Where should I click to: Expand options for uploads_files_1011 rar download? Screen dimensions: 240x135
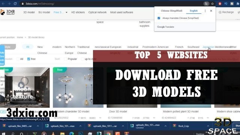123,126
